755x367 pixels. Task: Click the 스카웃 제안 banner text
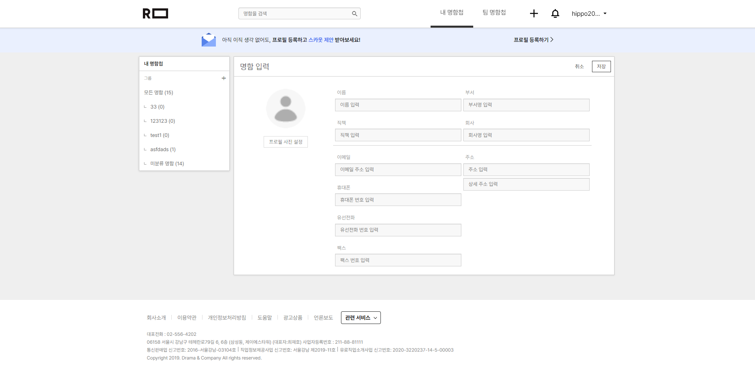click(x=321, y=40)
